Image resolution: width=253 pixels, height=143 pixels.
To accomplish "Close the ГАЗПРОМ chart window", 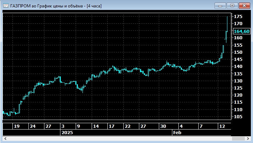I will [244, 5].
